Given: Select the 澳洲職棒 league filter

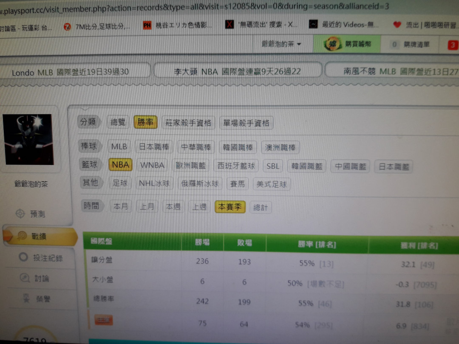Looking at the screenshot, I should point(280,147).
